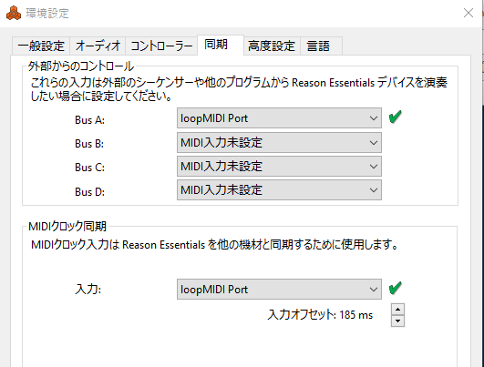This screenshot has height=367, width=484.
Task: Open the Bus A loopMIDI Port dropdown
Action: [279, 118]
